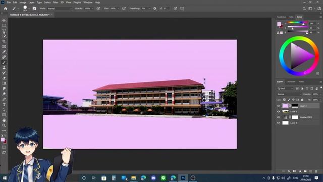Select the Eraser tool
Image resolution: width=323 pixels, height=182 pixels.
[x=4, y=78]
